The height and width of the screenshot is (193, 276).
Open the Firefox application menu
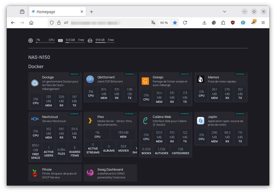263,23
